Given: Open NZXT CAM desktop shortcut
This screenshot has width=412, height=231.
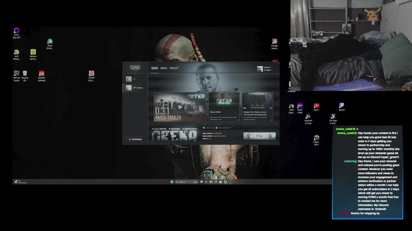Looking at the screenshot, I should tap(300, 109).
